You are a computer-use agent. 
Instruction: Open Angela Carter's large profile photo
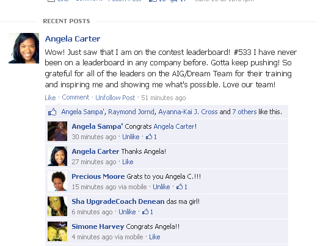pos(24,48)
